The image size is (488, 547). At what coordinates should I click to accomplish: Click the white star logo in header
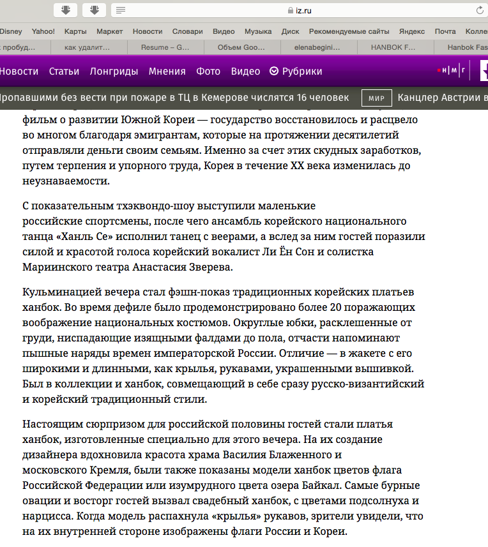coord(484,71)
